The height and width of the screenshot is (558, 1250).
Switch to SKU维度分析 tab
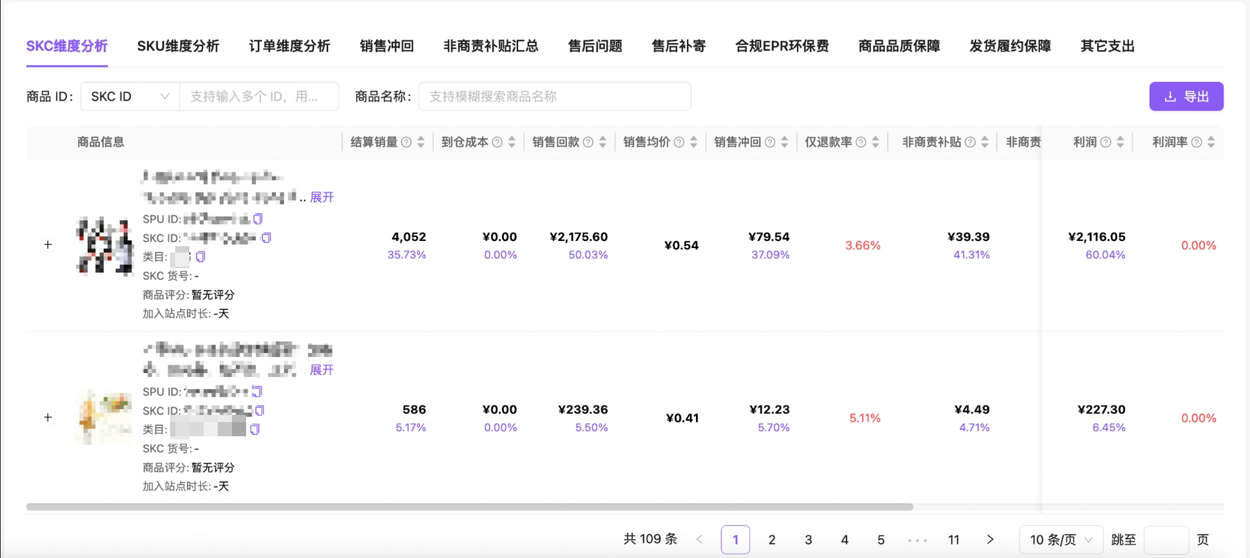(x=178, y=46)
